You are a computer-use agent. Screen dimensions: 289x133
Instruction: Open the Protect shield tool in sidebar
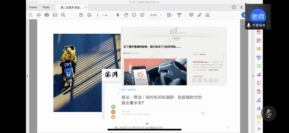tap(259, 83)
